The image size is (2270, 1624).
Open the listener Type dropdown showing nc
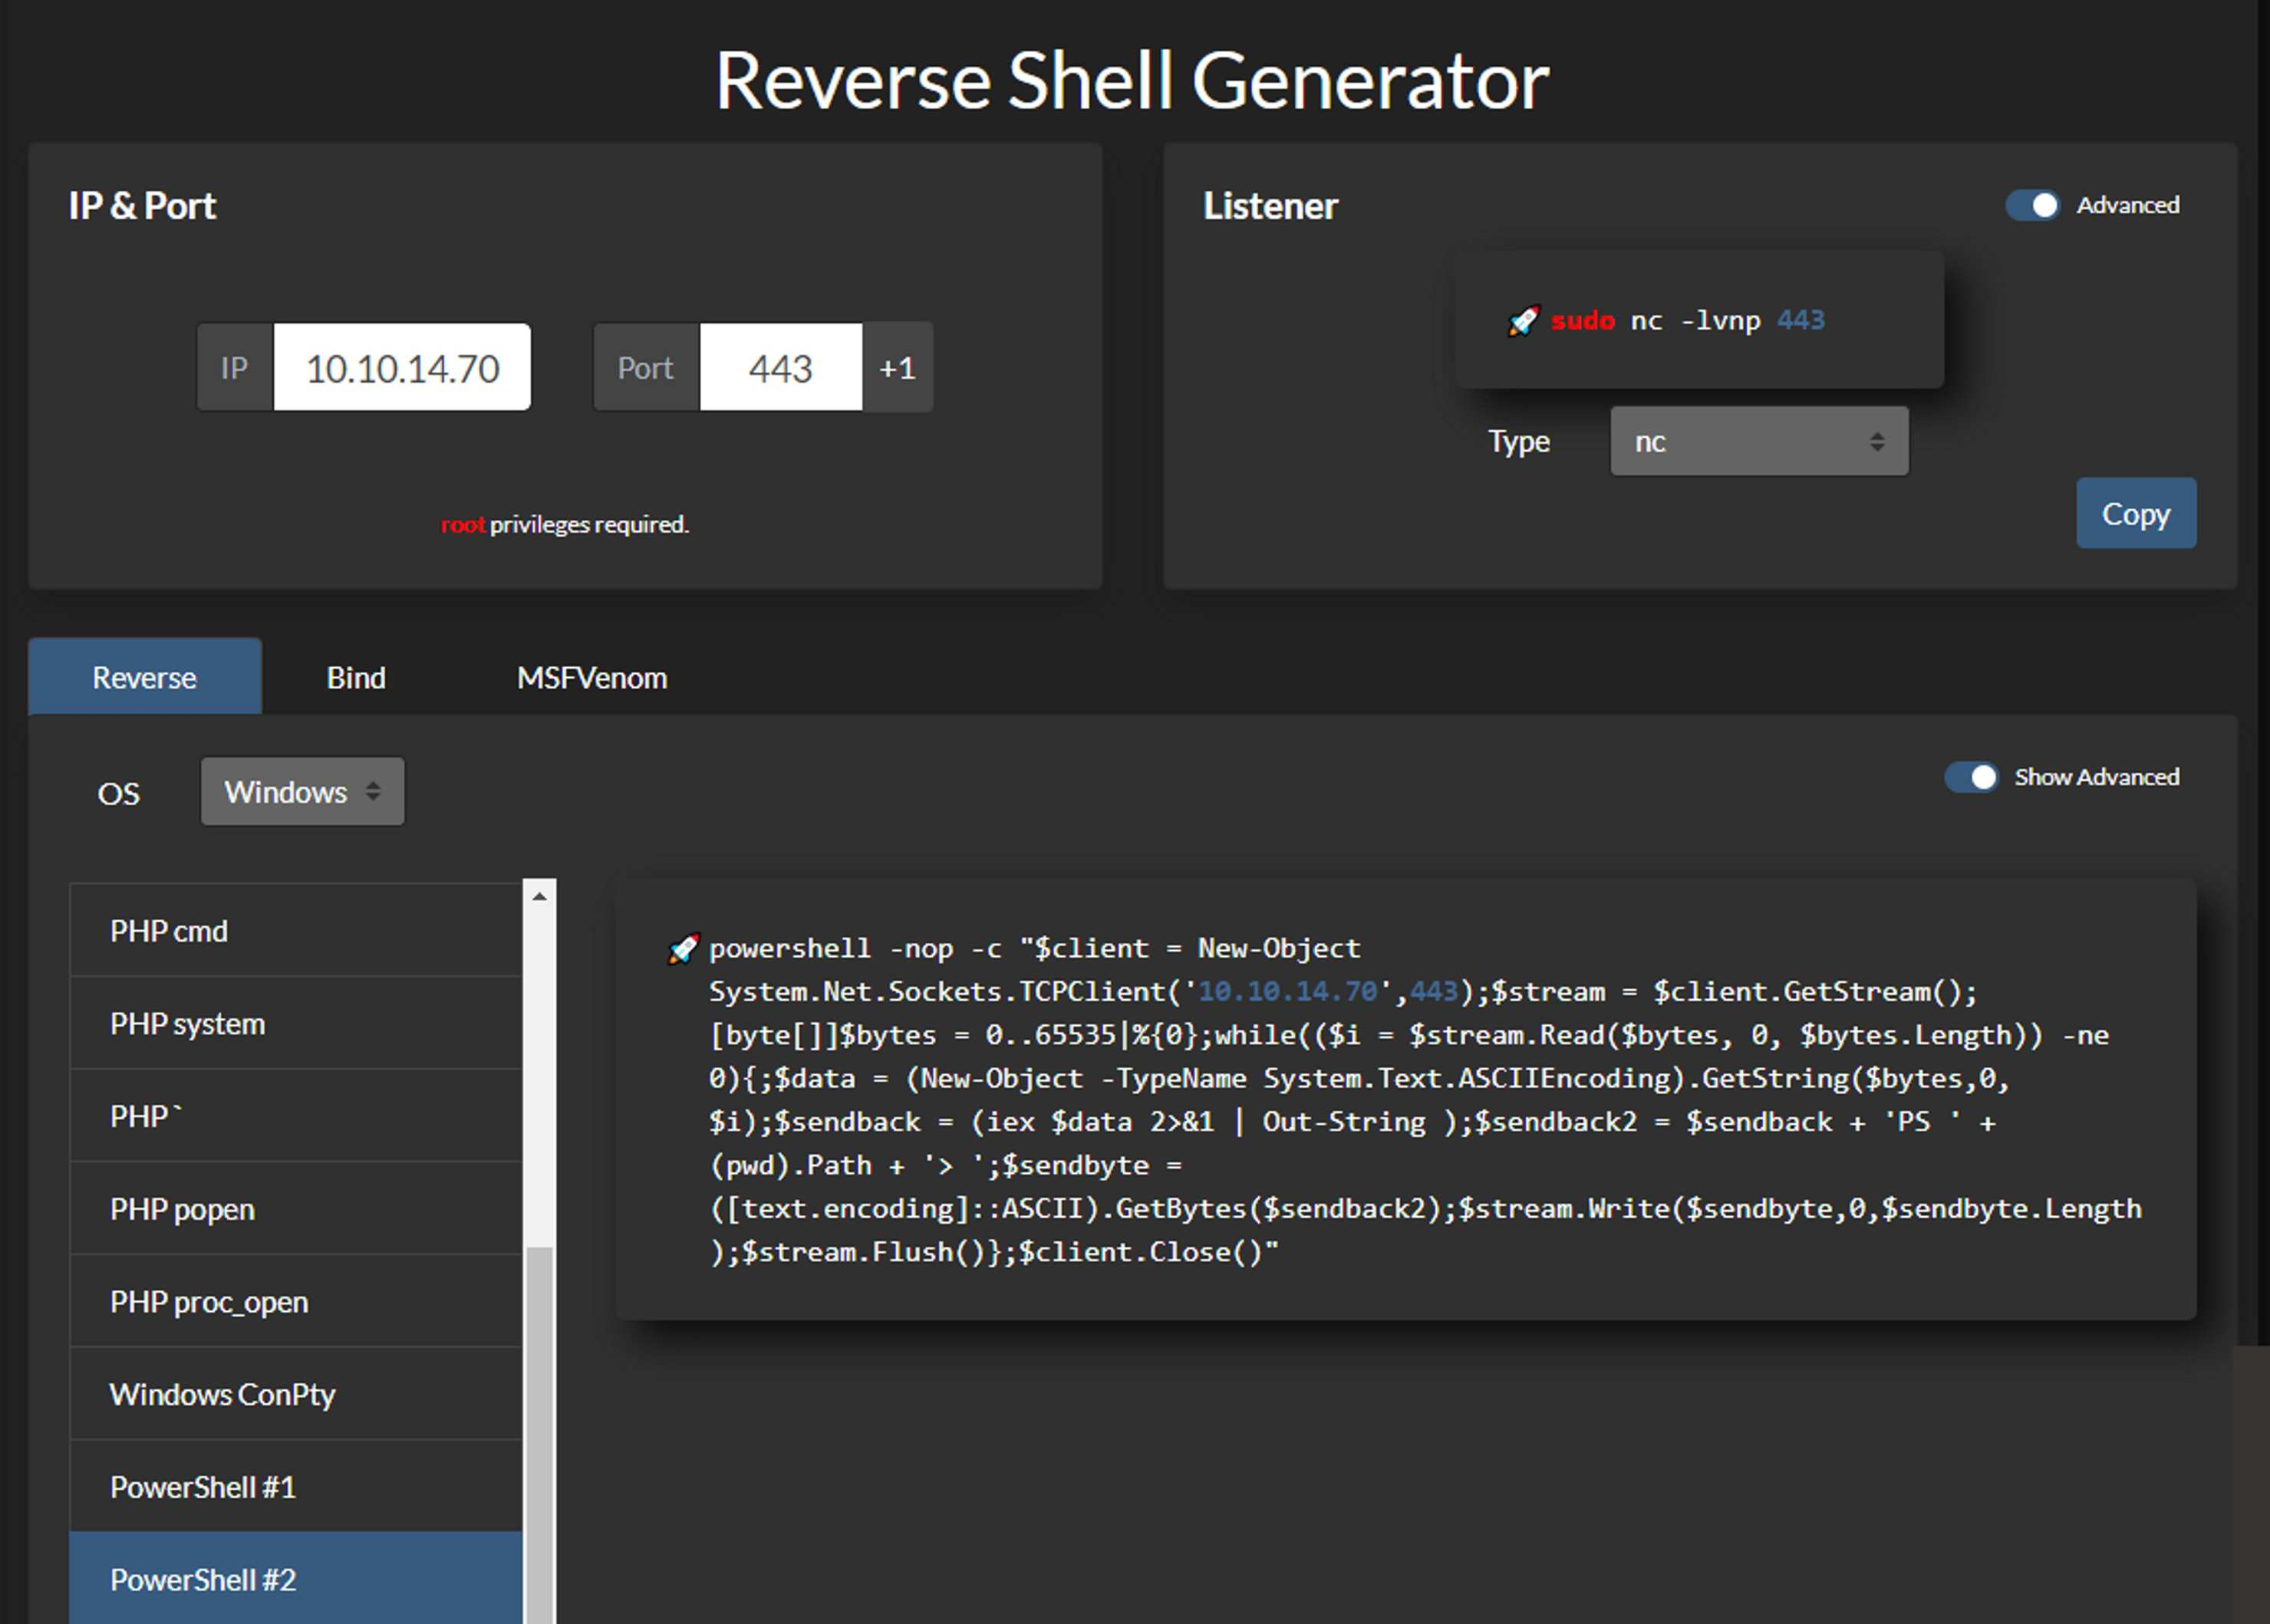point(1758,441)
